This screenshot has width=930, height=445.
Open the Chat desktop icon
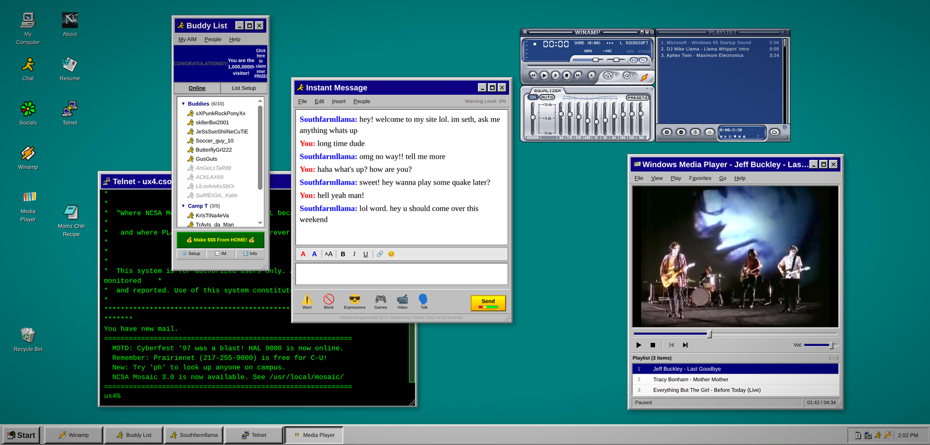(x=28, y=69)
